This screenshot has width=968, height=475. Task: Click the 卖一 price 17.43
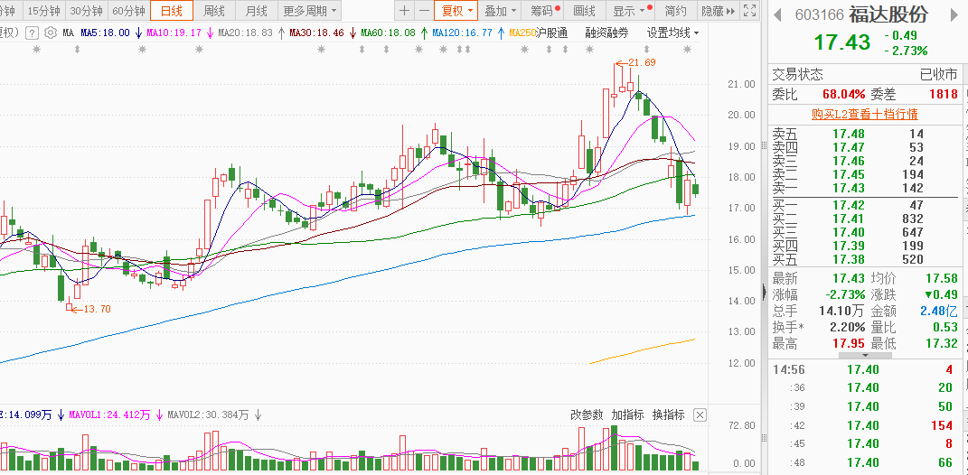pos(848,188)
